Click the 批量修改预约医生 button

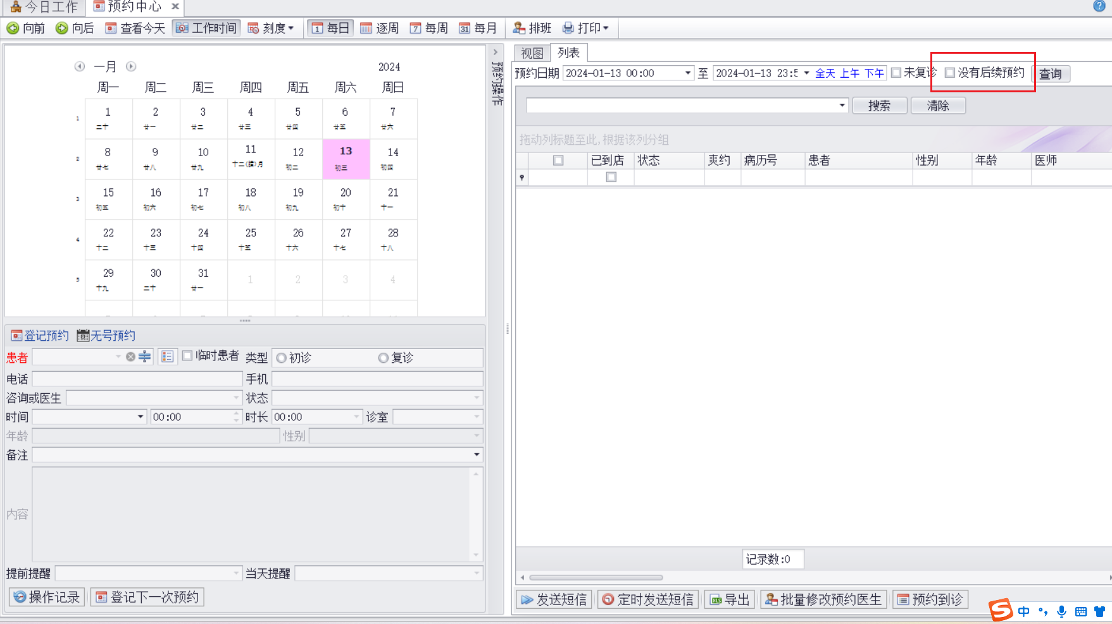[x=823, y=599]
